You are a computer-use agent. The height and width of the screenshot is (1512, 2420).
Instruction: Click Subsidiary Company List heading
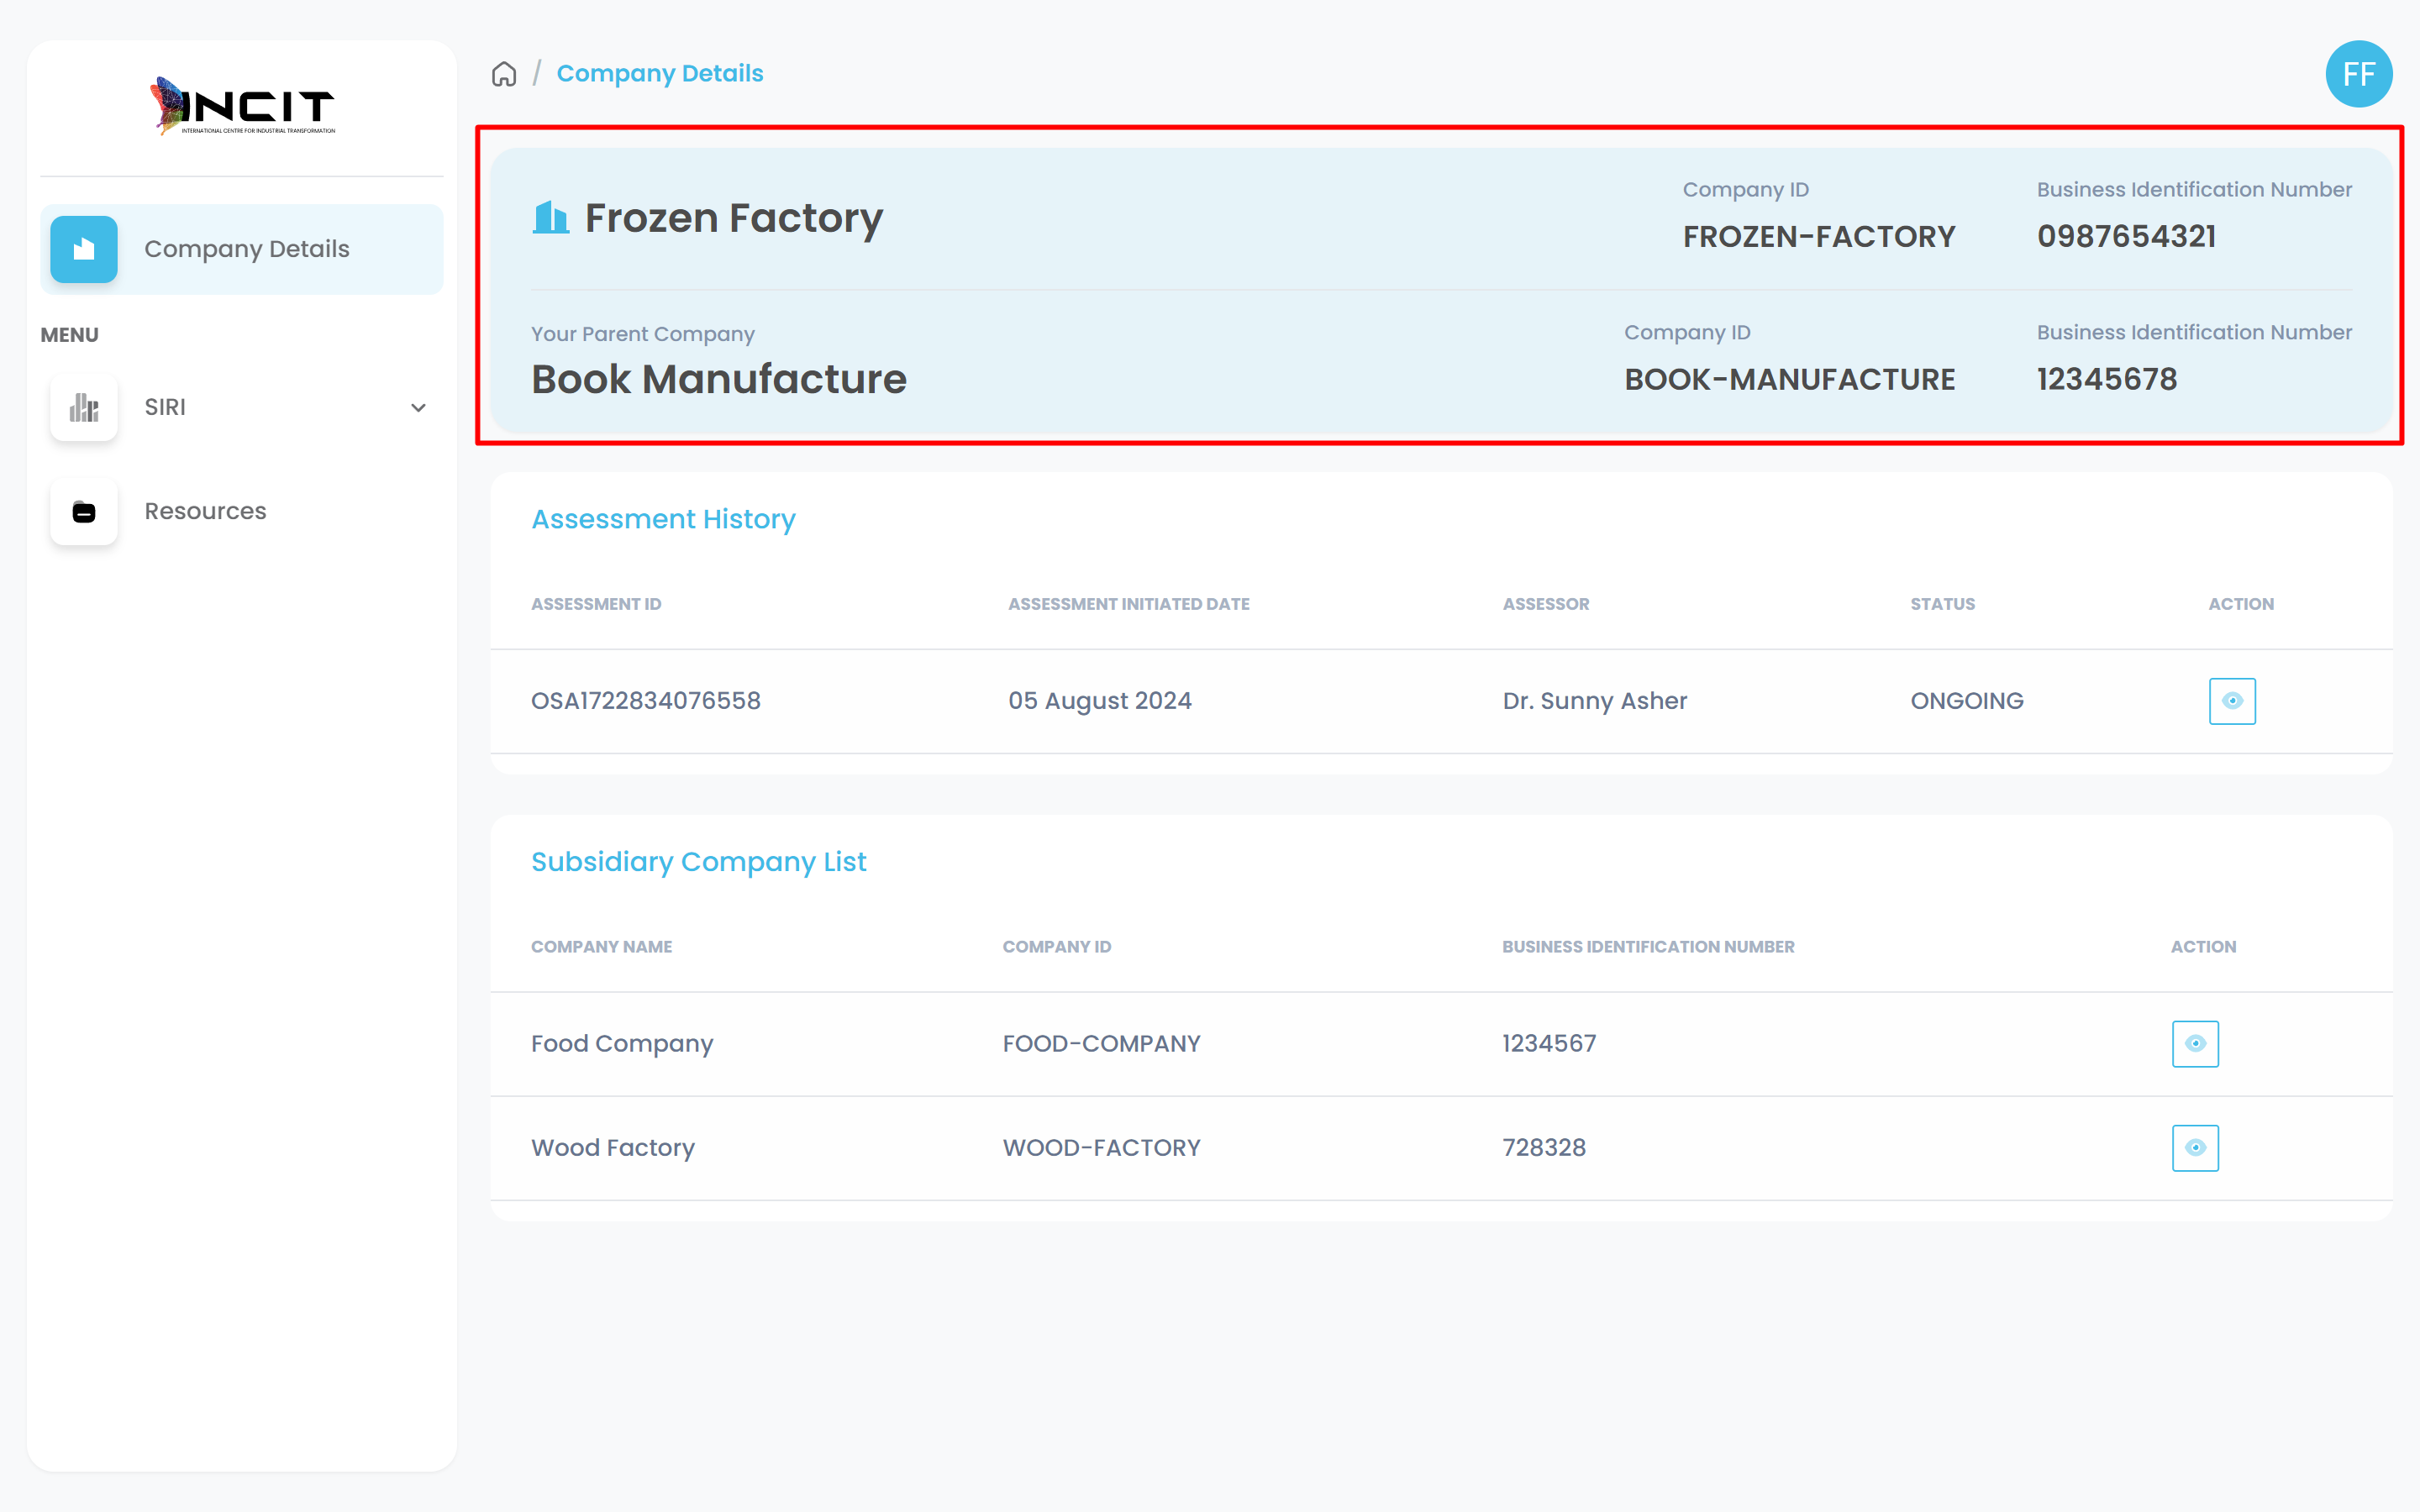(698, 862)
